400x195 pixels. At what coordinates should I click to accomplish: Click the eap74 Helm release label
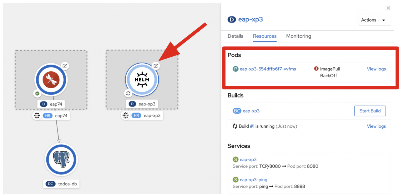[x=56, y=116]
